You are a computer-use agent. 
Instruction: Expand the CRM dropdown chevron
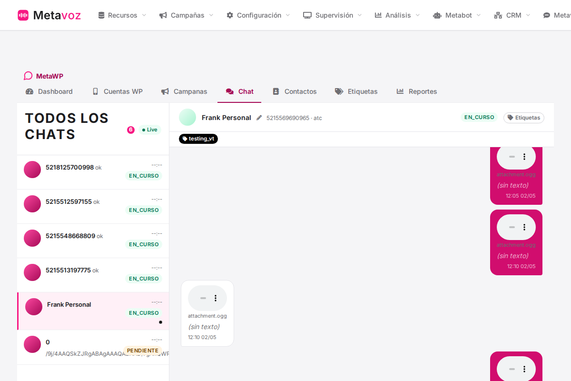pyautogui.click(x=528, y=15)
